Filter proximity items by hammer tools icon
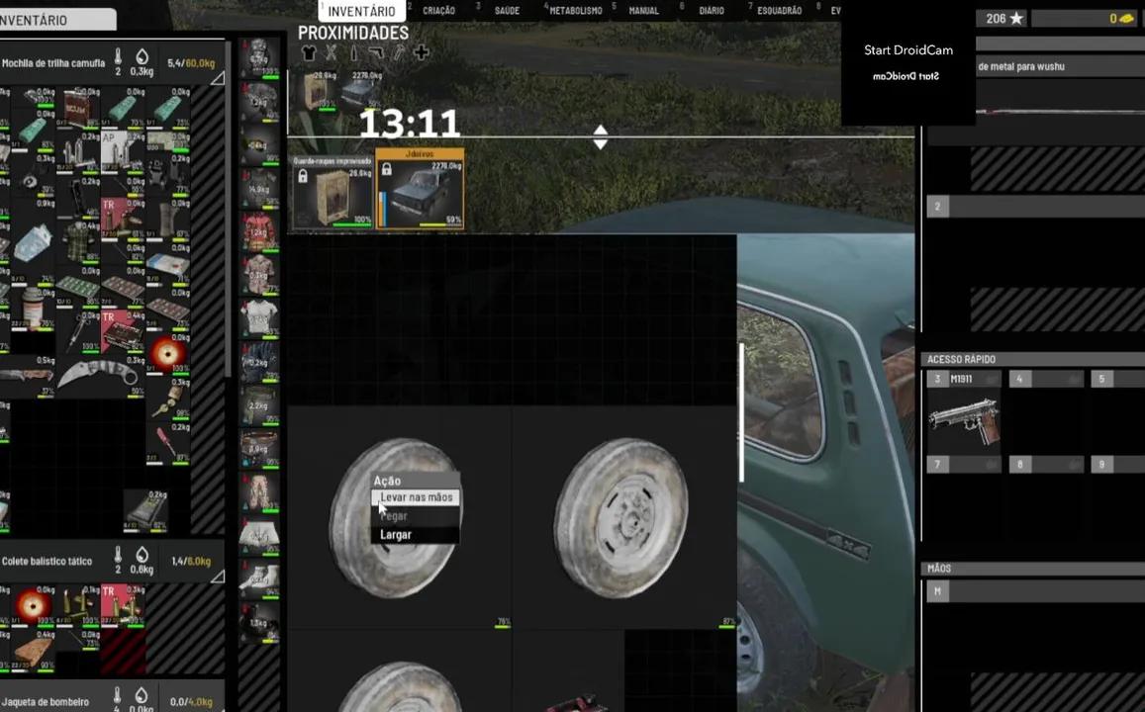Image resolution: width=1145 pixels, height=712 pixels. coord(399,52)
